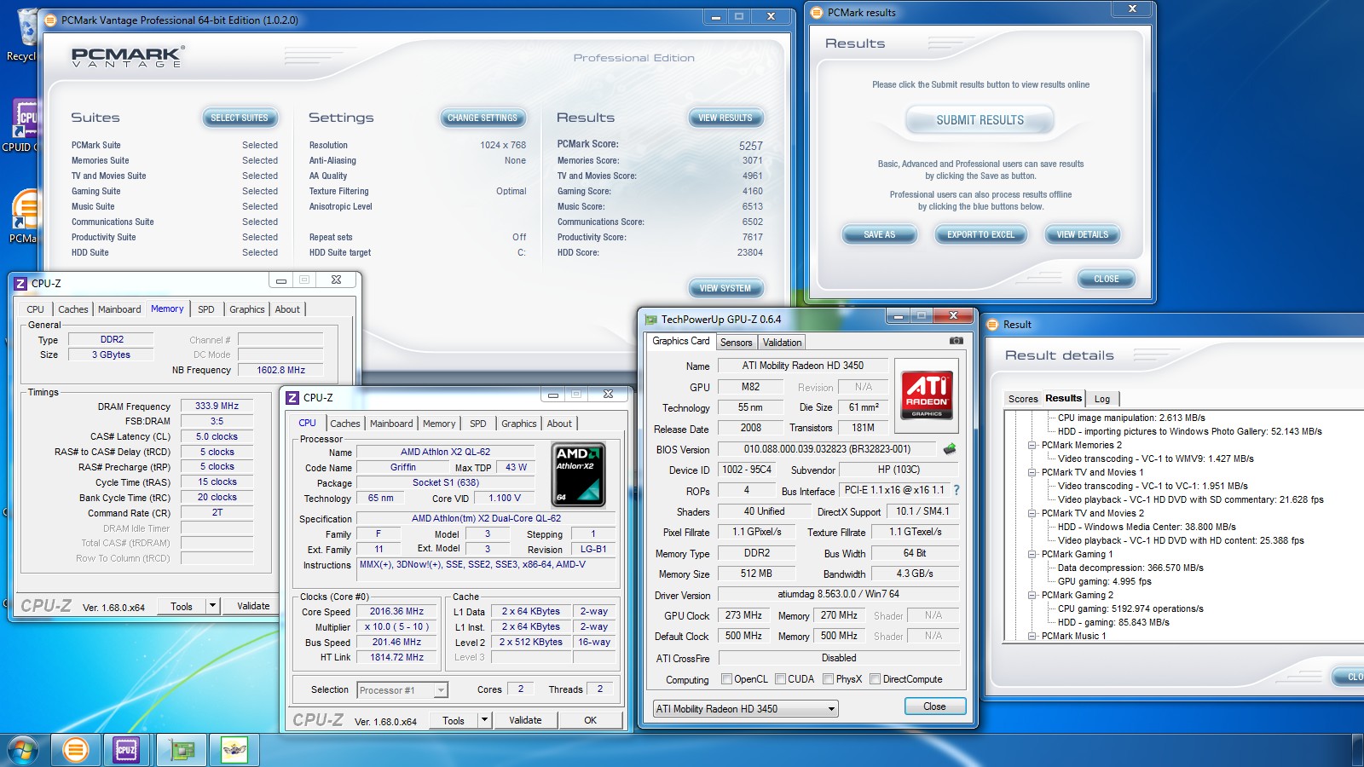Viewport: 1364px width, 767px height.
Task: Enable the DirectCompute checkbox
Action: pyautogui.click(x=875, y=679)
